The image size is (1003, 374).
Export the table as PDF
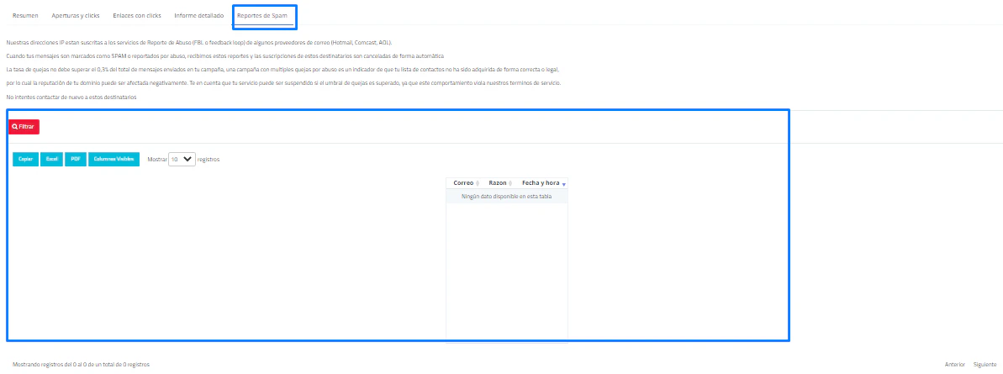(x=76, y=159)
